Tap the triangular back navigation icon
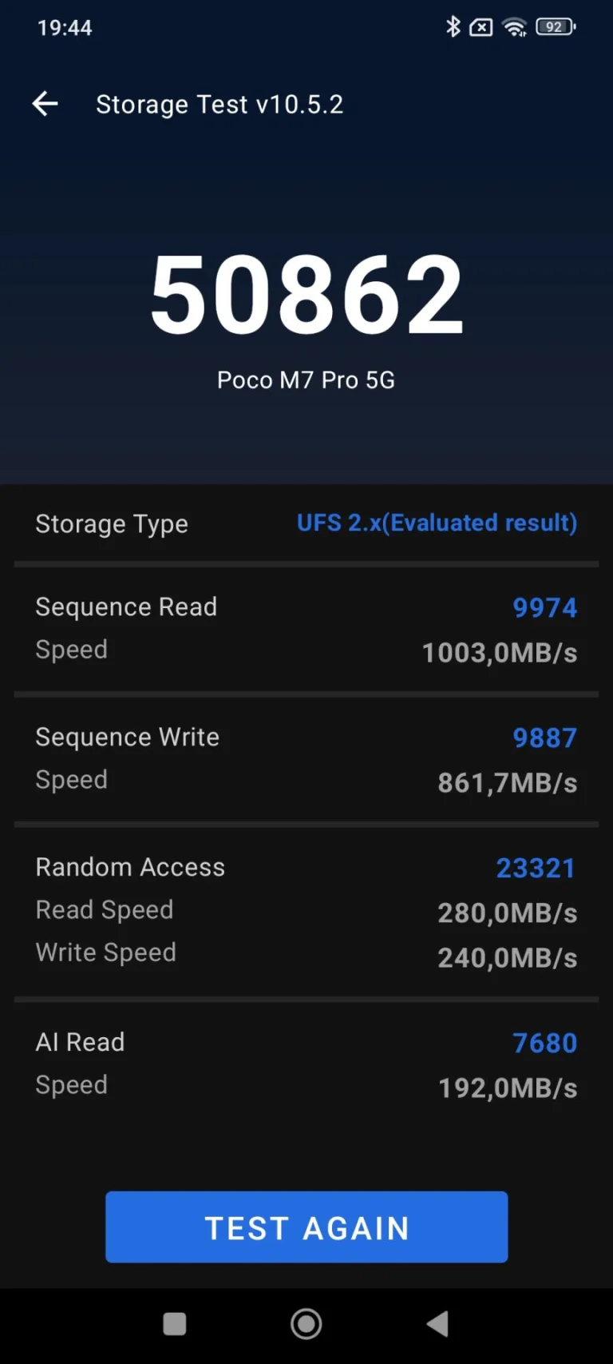The image size is (613, 1364). (x=437, y=1323)
